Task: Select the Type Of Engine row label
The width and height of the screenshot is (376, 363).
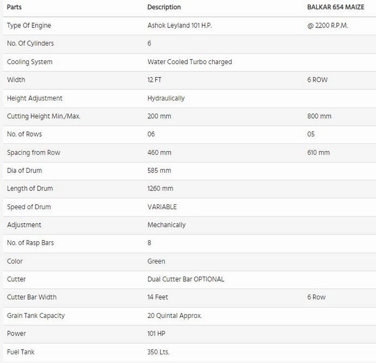Action: point(29,25)
